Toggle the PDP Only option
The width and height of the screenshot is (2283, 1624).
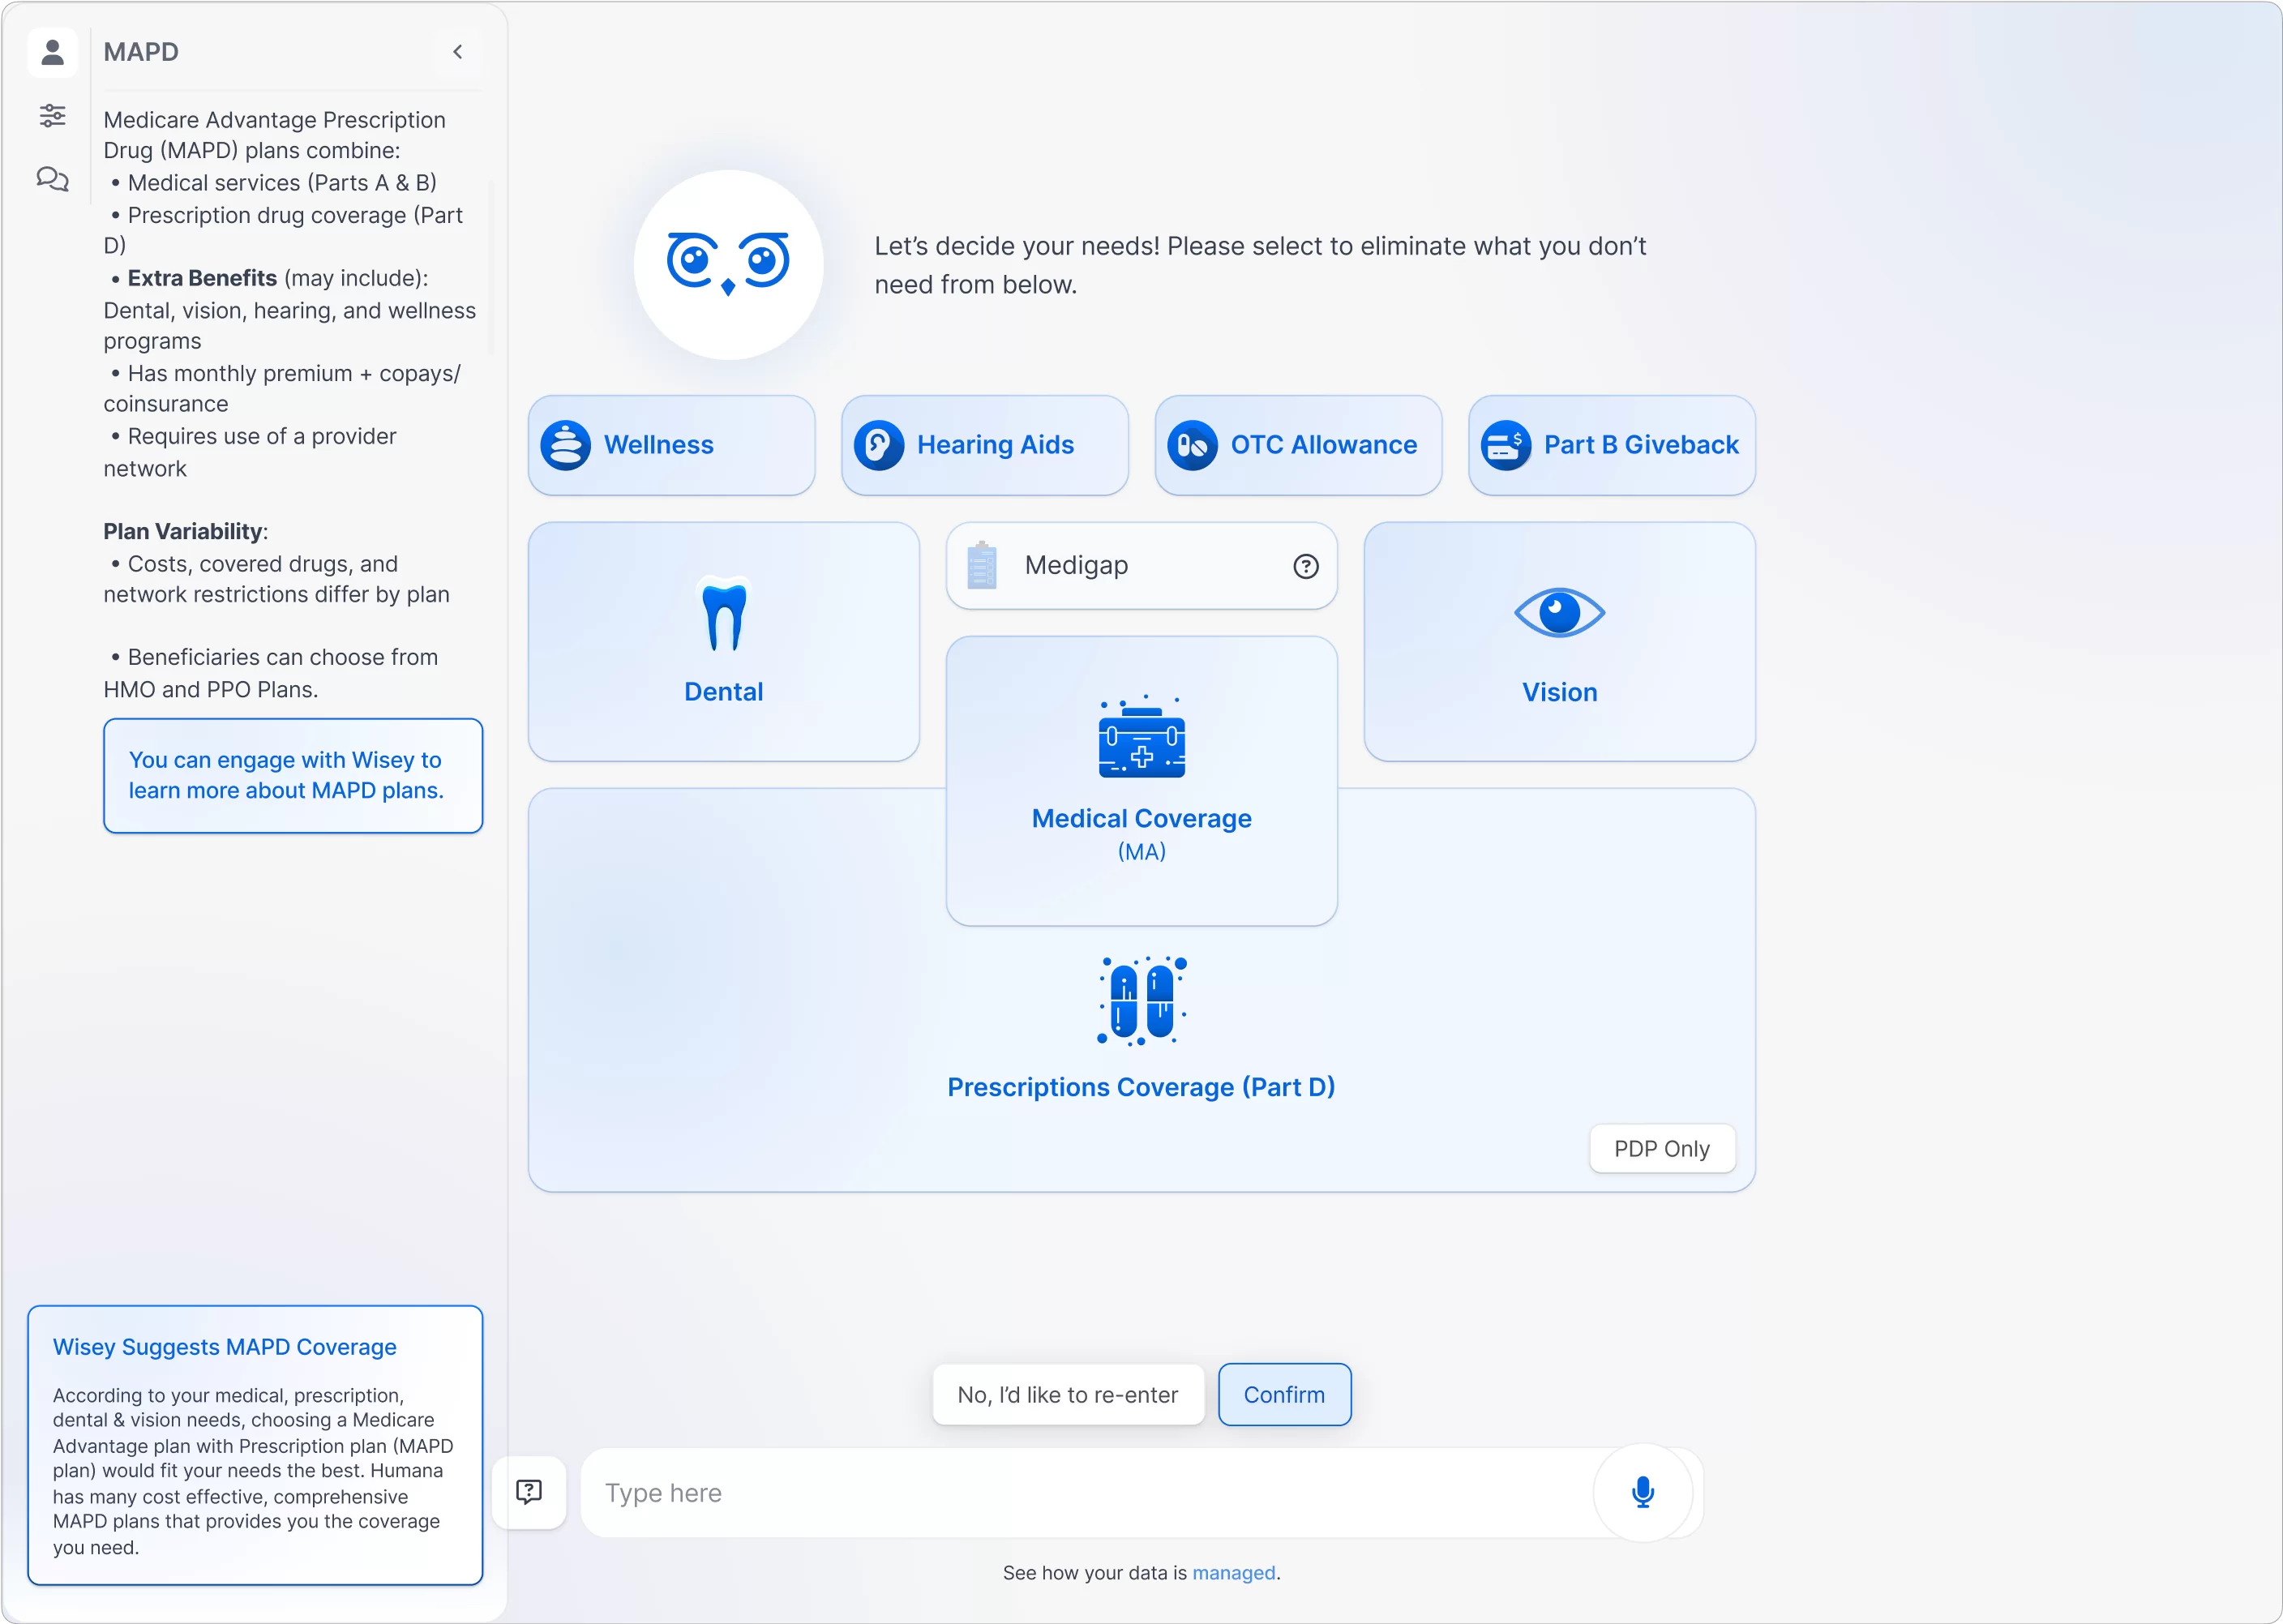(x=1661, y=1148)
